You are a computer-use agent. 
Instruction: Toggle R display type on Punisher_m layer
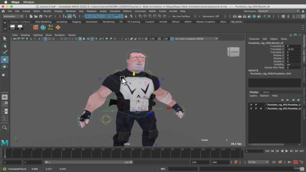[261, 108]
